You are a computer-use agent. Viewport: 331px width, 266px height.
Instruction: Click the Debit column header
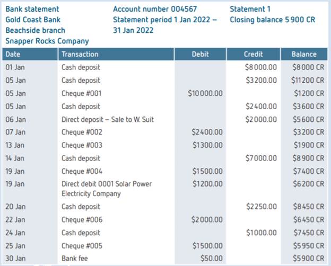[x=200, y=54]
